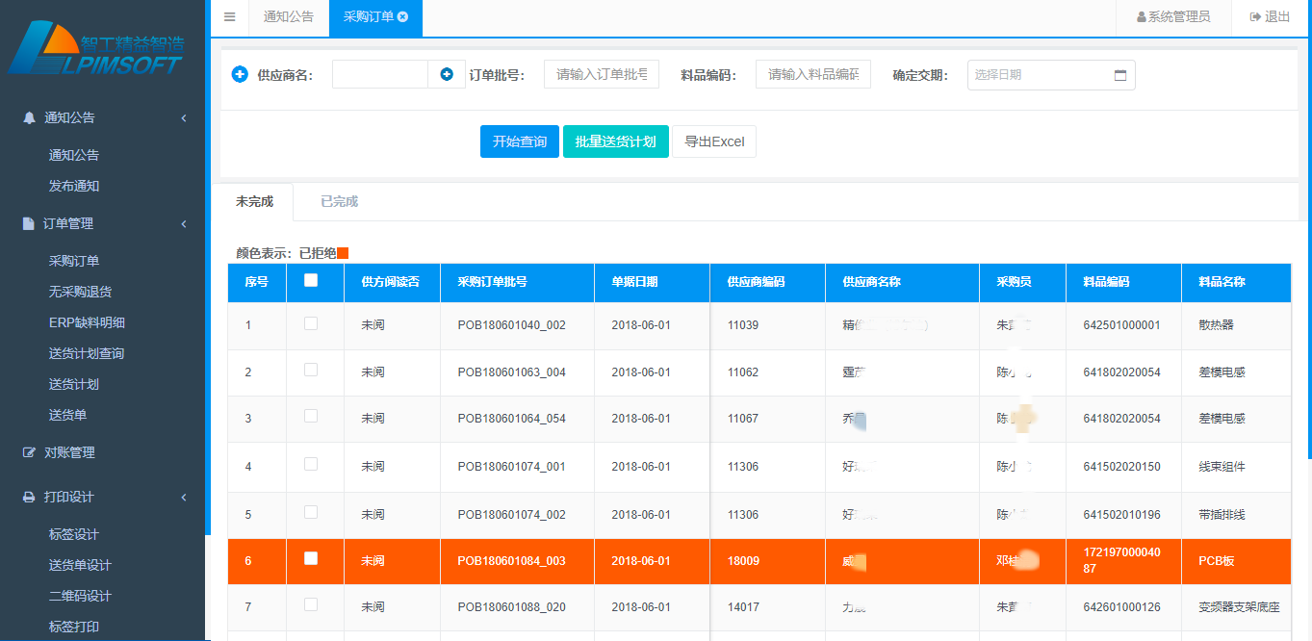Click the LPIMSOFT logo
This screenshot has height=641, width=1312.
pos(96,50)
